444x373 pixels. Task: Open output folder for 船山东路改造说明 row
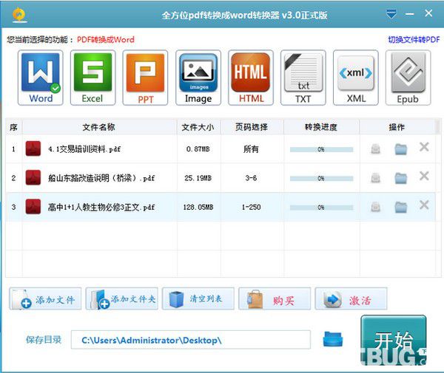tap(400, 178)
